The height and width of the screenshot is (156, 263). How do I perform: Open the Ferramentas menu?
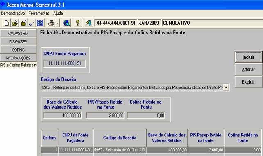tap(39, 14)
